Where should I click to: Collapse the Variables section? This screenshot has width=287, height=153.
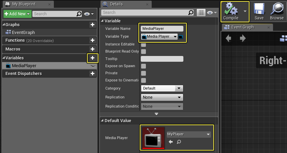pyautogui.click(x=4, y=58)
